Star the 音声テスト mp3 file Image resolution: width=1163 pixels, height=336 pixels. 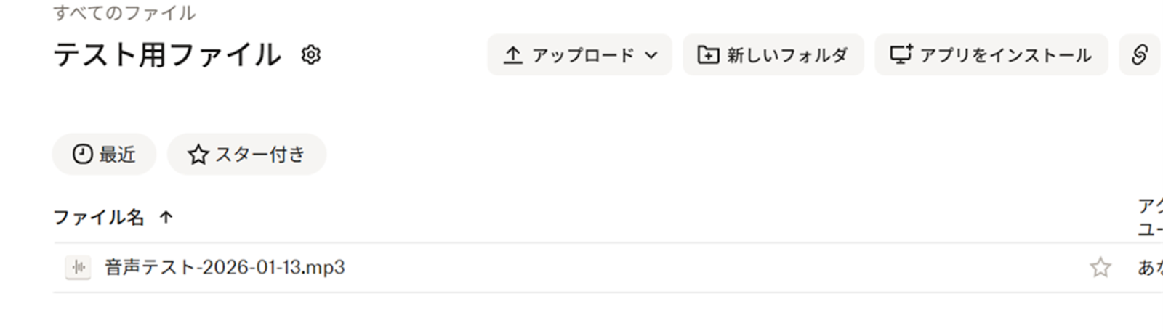(x=1100, y=268)
